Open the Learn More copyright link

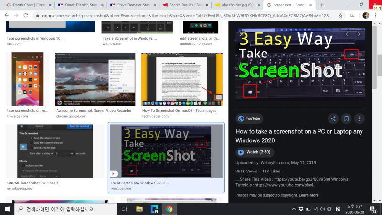(308, 195)
